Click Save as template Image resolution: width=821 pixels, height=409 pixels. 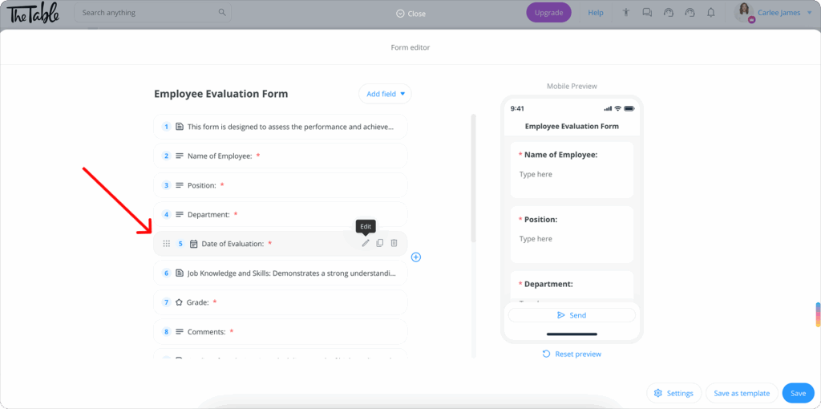coord(742,393)
